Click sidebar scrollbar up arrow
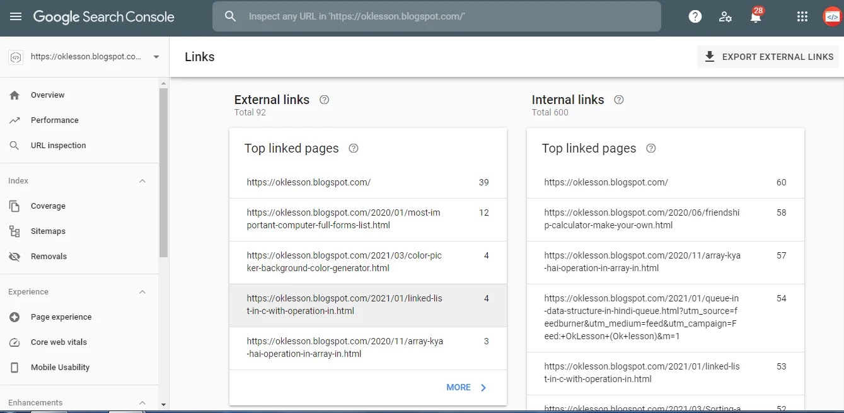Viewport: 844px width, 413px height. click(x=164, y=83)
